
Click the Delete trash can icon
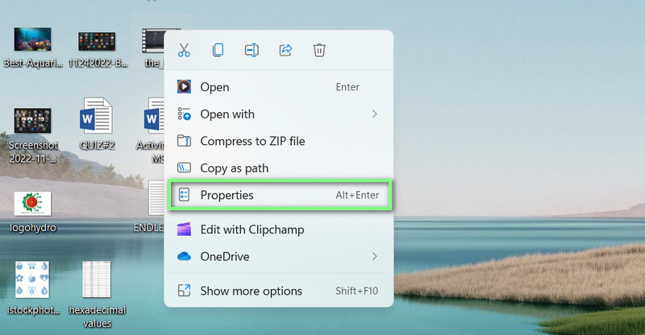point(319,50)
